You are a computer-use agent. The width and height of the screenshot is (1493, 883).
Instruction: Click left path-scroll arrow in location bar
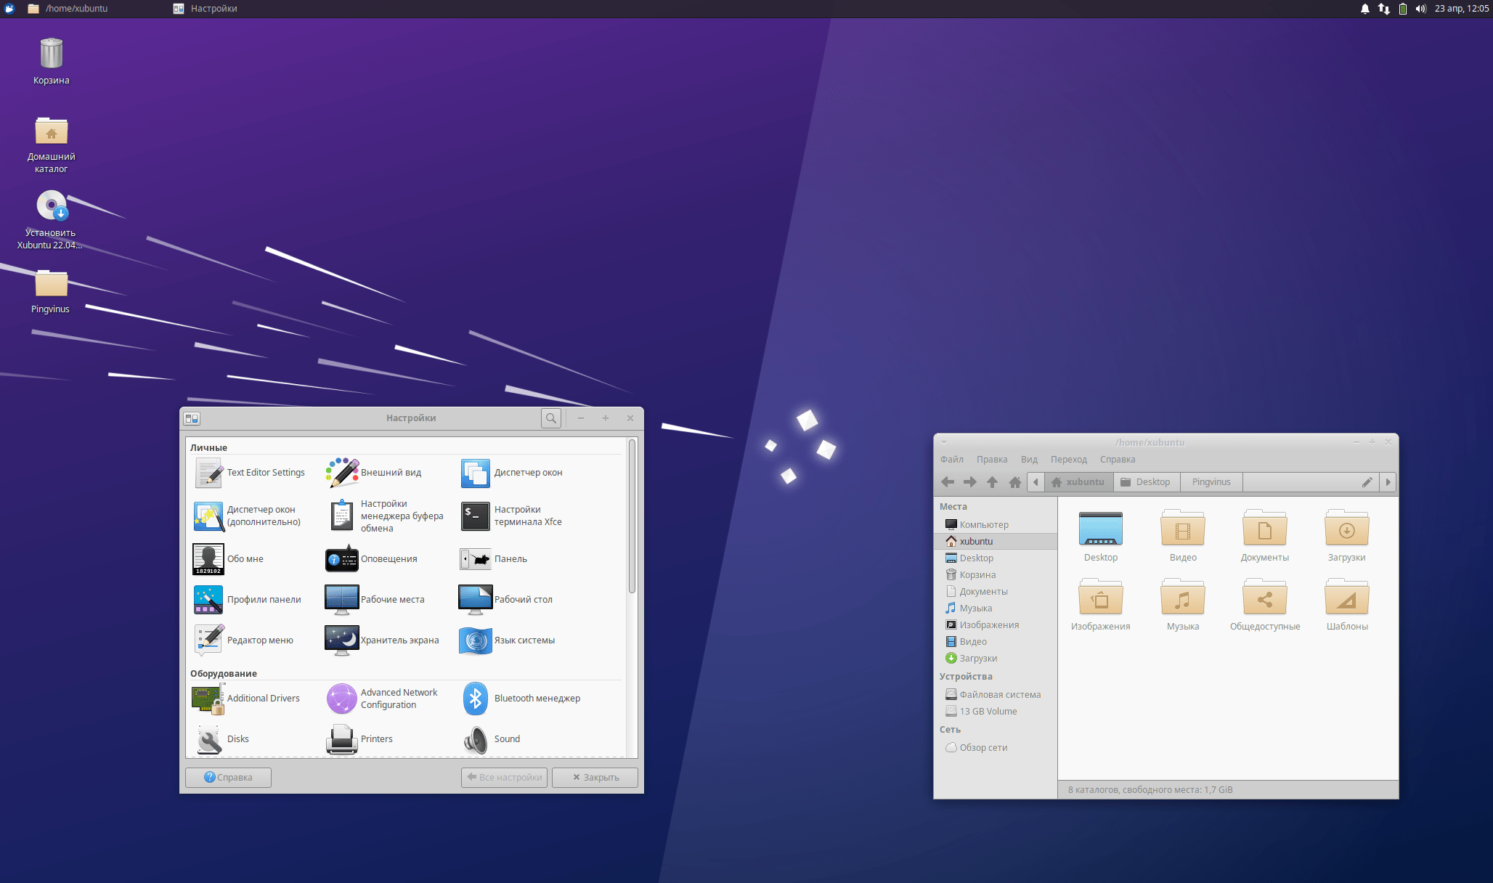click(1036, 482)
